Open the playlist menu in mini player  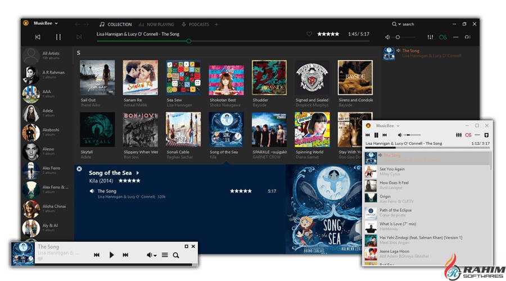coord(165,255)
